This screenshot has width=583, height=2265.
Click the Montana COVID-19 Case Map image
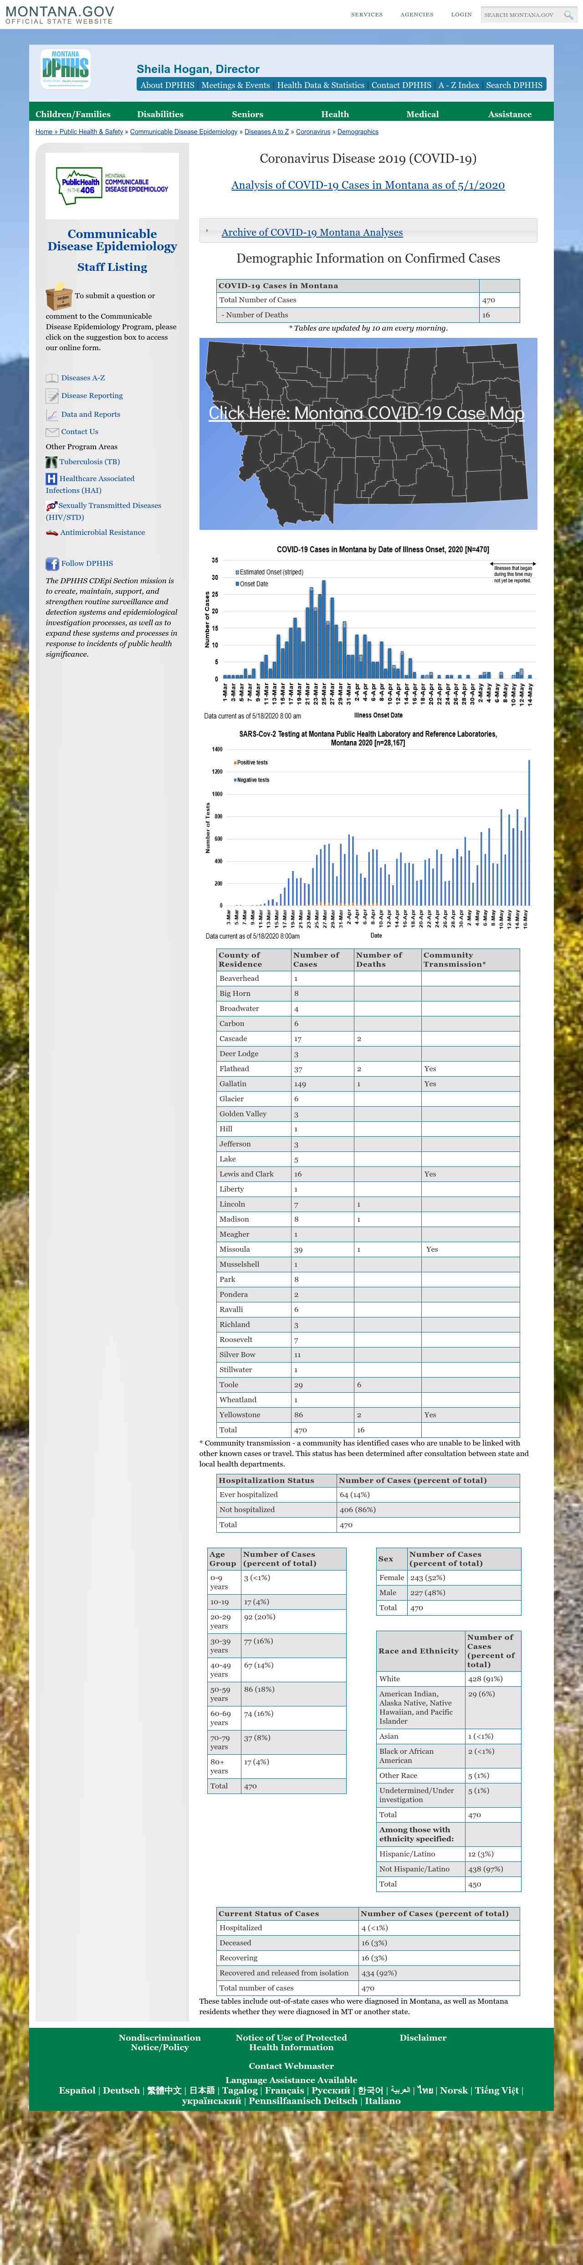[368, 435]
